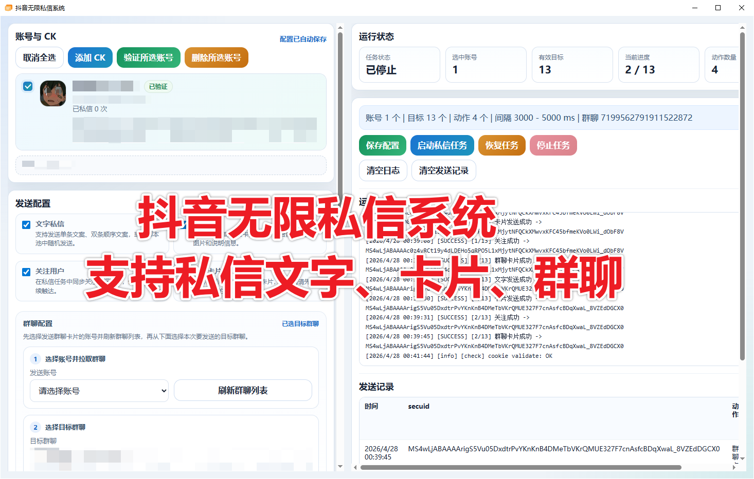Viewport: 754px width, 479px height.
Task: Open the 请选择账号 dropdown
Action: coord(99,391)
